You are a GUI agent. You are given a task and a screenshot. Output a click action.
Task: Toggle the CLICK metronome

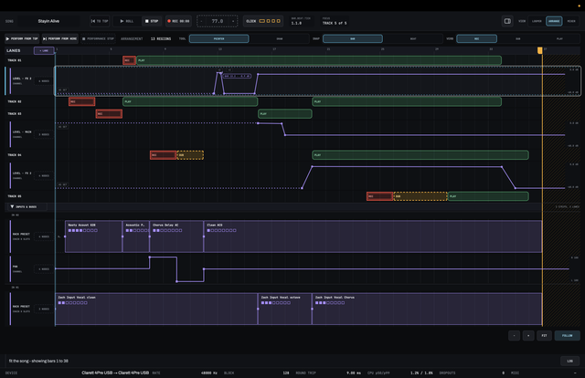[x=263, y=21]
